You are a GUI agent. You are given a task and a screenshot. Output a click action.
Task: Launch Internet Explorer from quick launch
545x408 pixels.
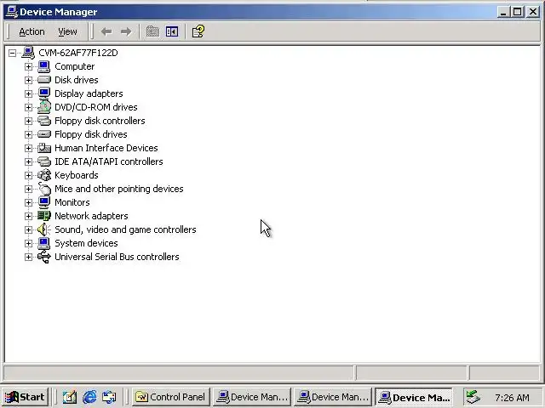(89, 397)
